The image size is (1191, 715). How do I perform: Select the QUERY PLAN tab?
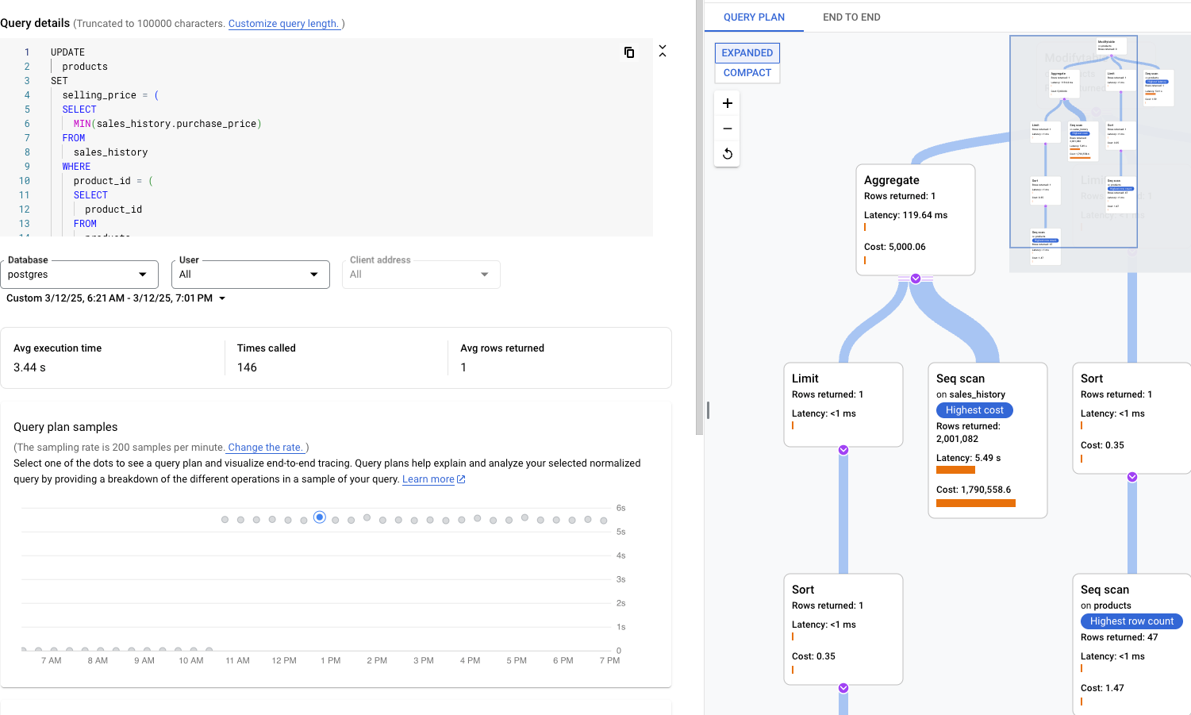point(754,17)
